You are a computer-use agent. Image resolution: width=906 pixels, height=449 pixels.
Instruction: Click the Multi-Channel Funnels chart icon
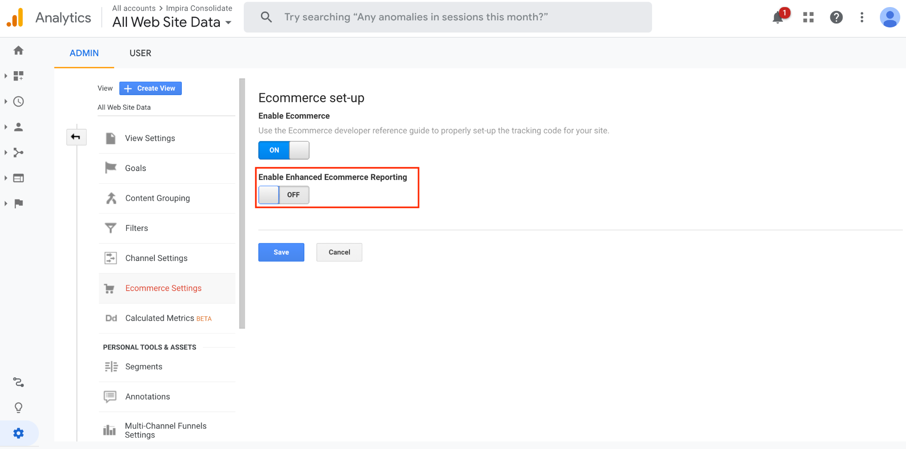pyautogui.click(x=109, y=430)
